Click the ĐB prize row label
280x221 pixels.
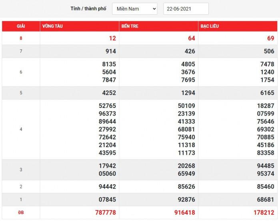click(21, 213)
